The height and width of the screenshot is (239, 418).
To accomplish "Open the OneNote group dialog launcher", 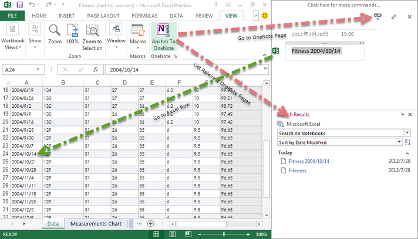I will pos(175,56).
